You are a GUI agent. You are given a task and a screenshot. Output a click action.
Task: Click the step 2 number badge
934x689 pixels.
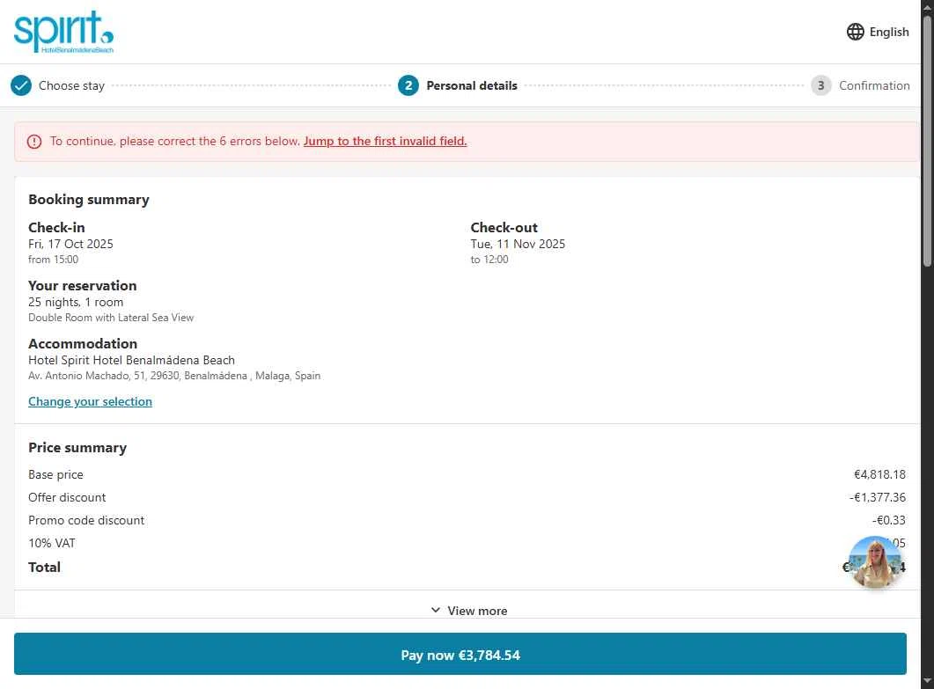coord(408,85)
